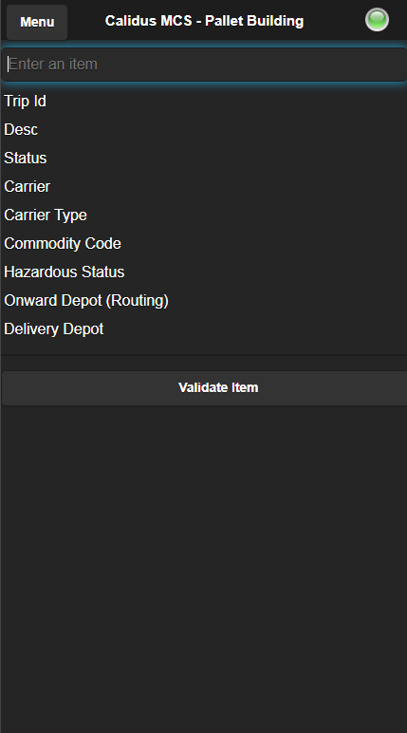Open the Menu button

[37, 22]
